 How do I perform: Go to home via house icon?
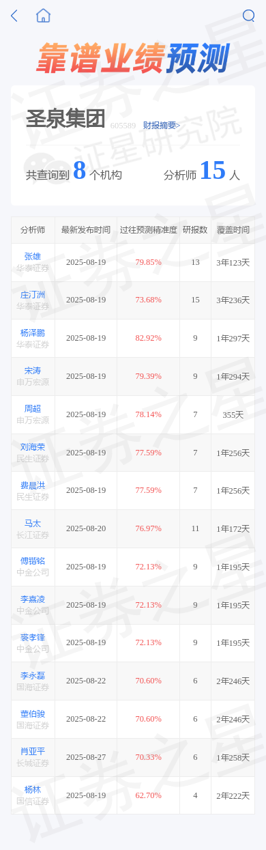coord(44,15)
